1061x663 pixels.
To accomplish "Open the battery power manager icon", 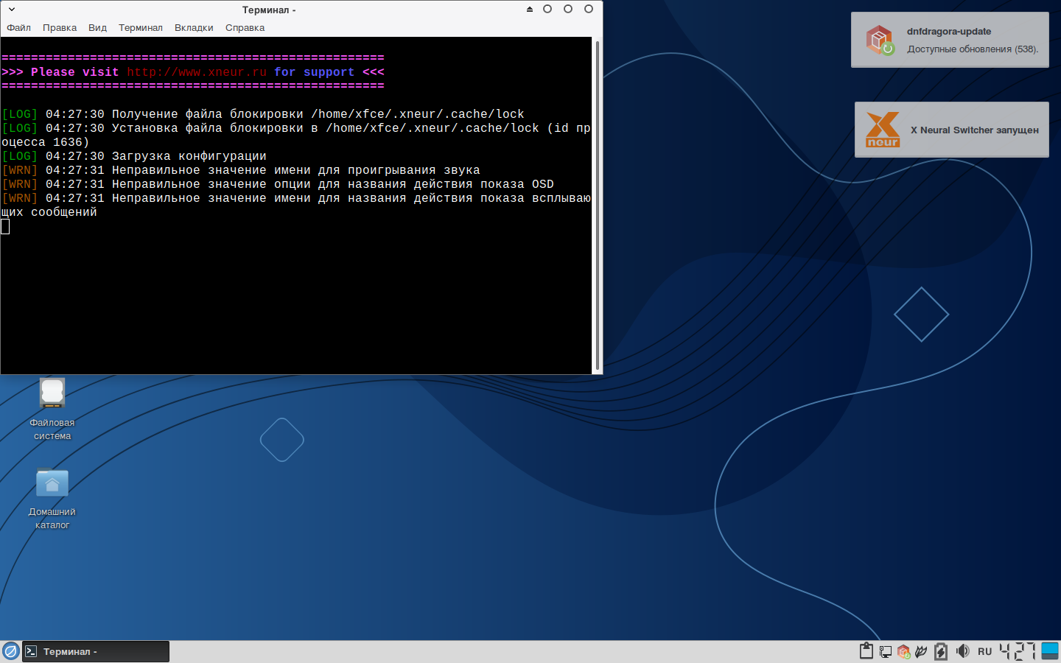I will tap(941, 651).
